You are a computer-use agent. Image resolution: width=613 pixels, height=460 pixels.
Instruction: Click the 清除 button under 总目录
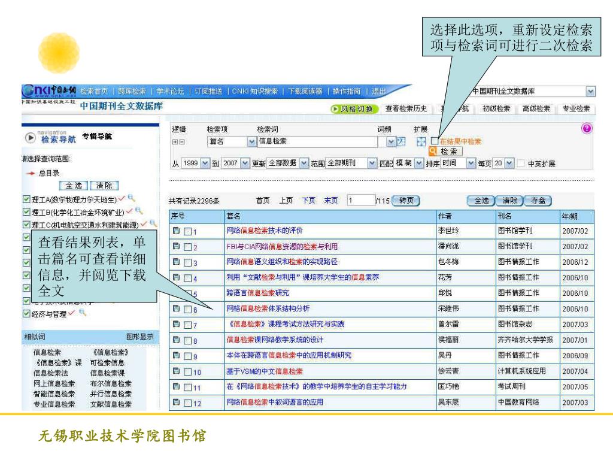[104, 186]
